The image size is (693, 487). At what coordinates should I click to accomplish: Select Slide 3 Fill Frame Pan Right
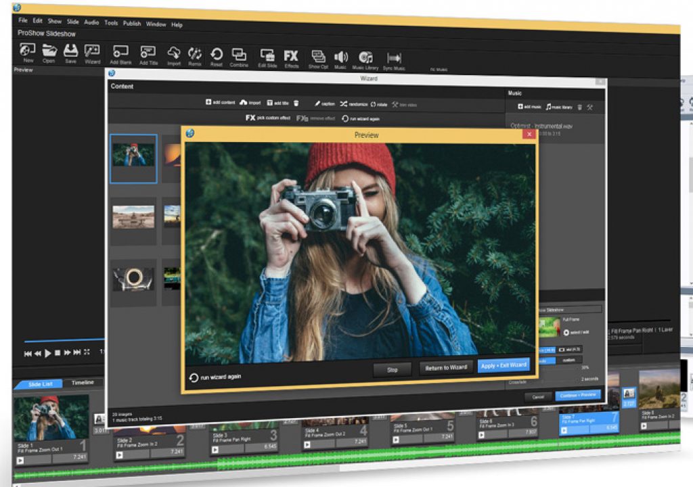point(244,440)
